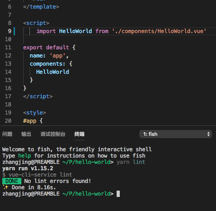Place cursor on HelloWorld in components block

point(53,72)
